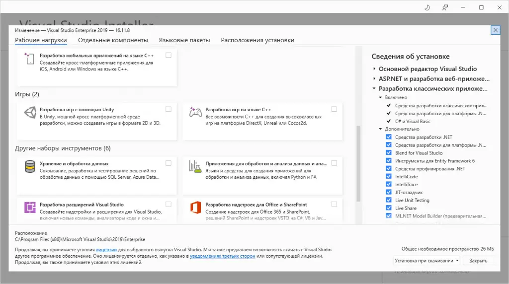Close the modification dialog with X
Image resolution: width=509 pixels, height=284 pixels.
(496, 30)
